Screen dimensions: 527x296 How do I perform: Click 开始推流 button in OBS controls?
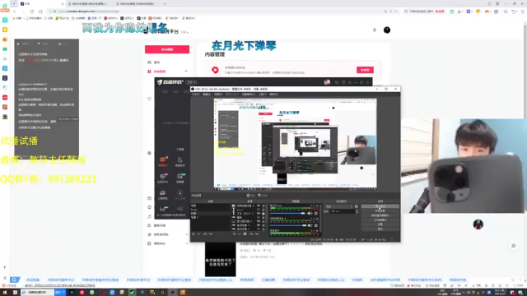click(x=380, y=206)
